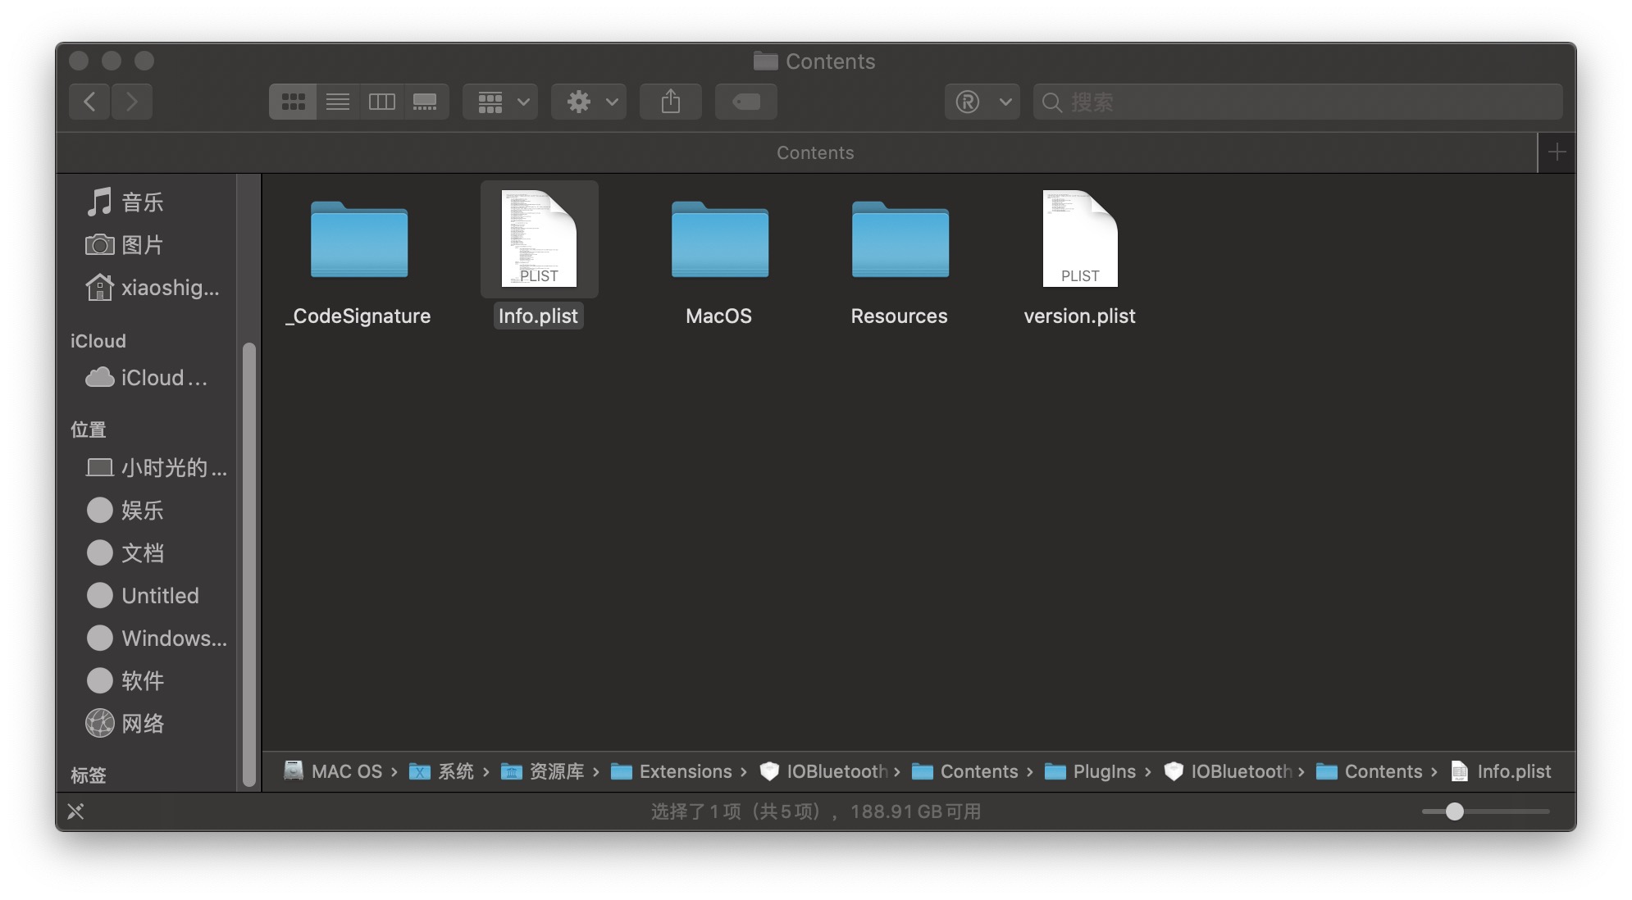Open the 音乐 sidebar item
Viewport: 1632px width, 900px height.
(x=141, y=202)
